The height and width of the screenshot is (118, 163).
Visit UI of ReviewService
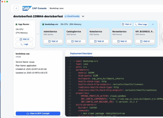tap(122, 41)
